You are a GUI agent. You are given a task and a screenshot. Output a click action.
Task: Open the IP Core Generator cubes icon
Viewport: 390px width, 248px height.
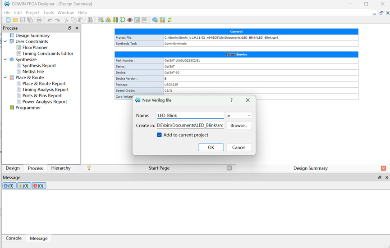tap(108, 20)
